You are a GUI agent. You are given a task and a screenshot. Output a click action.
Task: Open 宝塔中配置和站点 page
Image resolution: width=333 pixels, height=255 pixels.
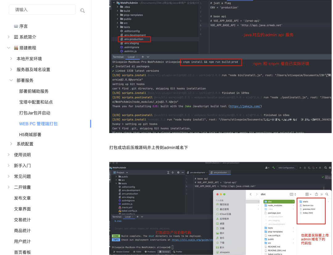point(36,102)
